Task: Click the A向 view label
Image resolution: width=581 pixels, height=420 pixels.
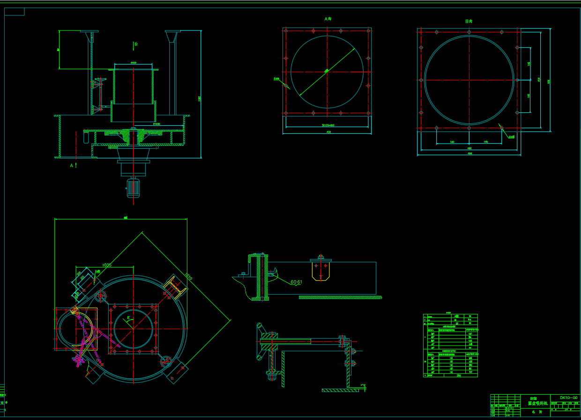Action: (x=328, y=19)
